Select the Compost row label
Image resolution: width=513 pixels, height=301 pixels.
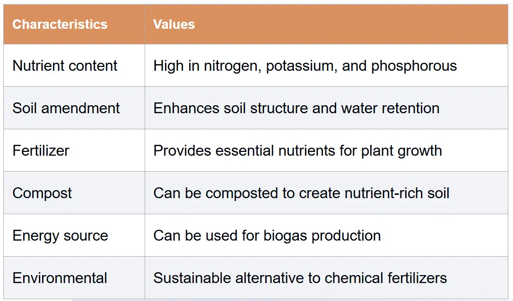click(42, 193)
